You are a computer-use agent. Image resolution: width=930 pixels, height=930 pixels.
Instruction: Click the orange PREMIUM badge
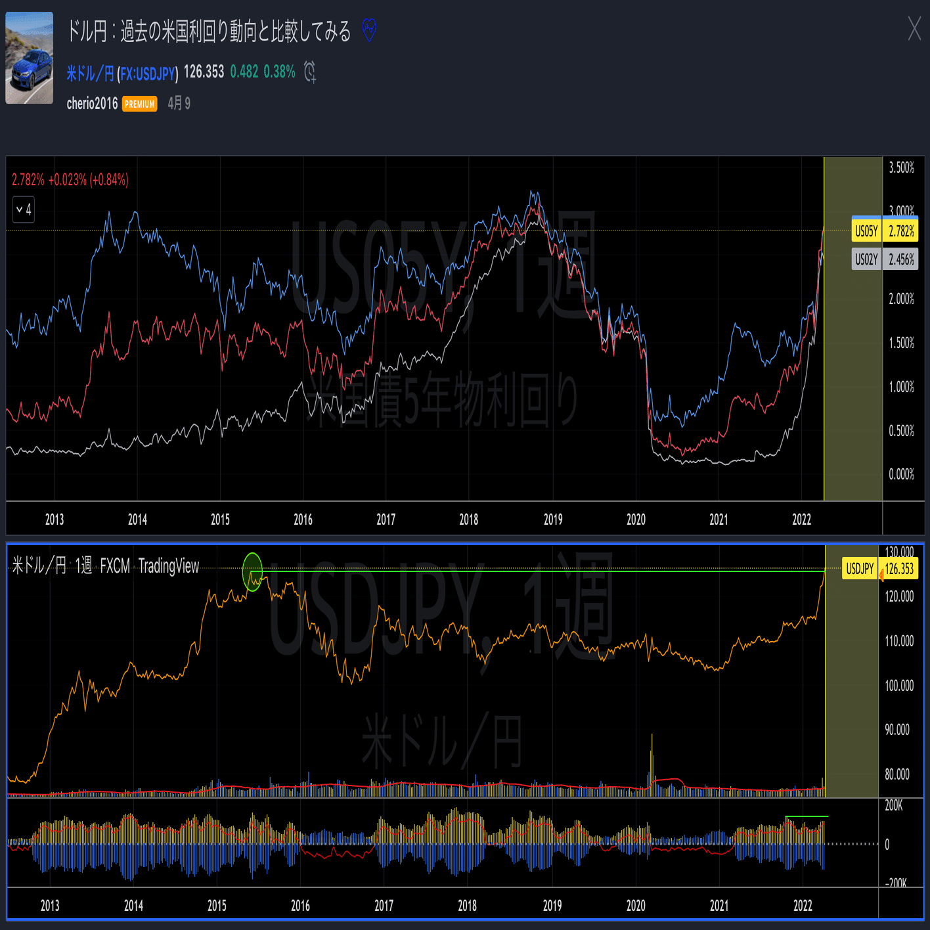point(139,104)
